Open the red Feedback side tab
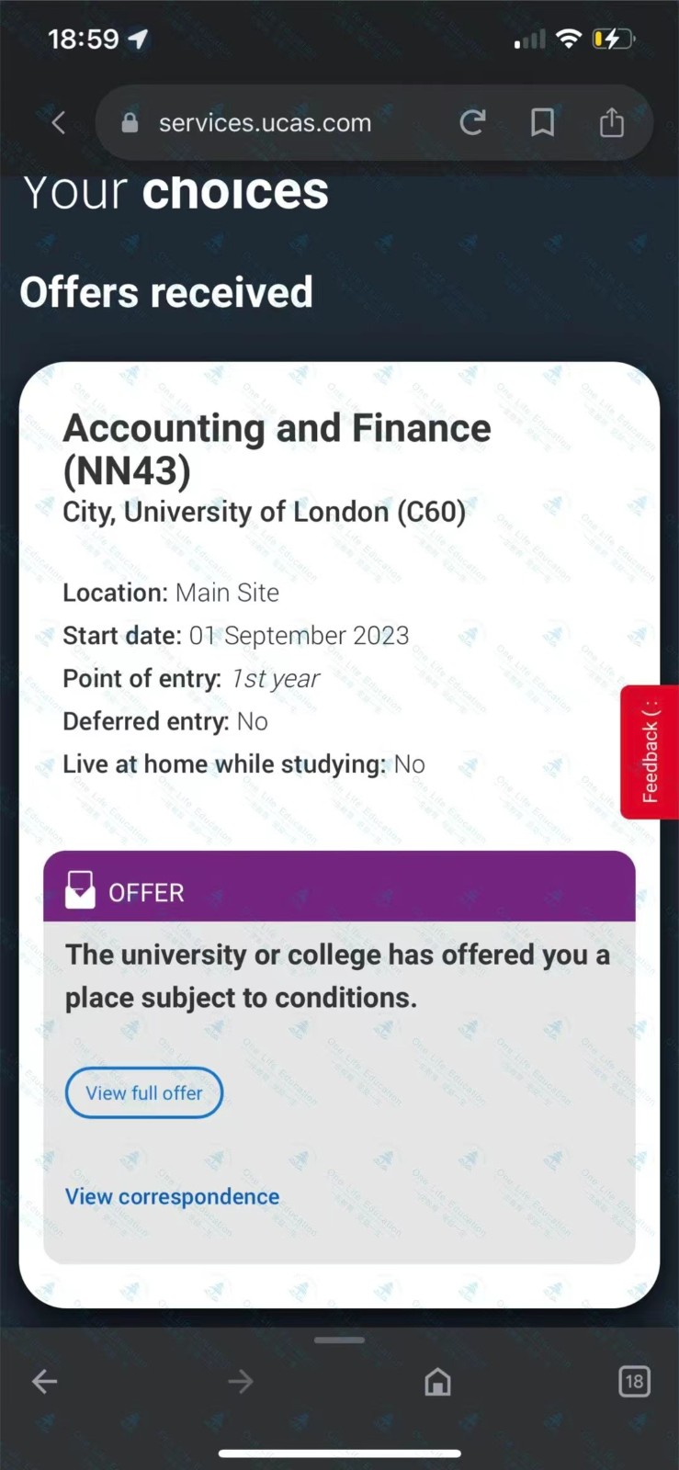This screenshot has width=679, height=1470. [x=650, y=752]
